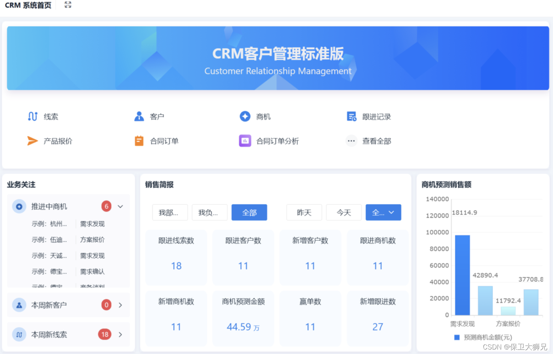553x354 pixels.
Task: Click the 商机 shortcut label
Action: (263, 117)
